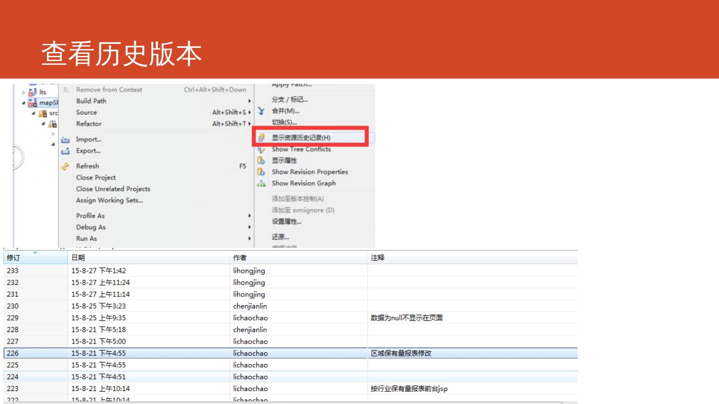This screenshot has width=719, height=404.
Task: Click the merge (合并) icon
Action: (261, 111)
